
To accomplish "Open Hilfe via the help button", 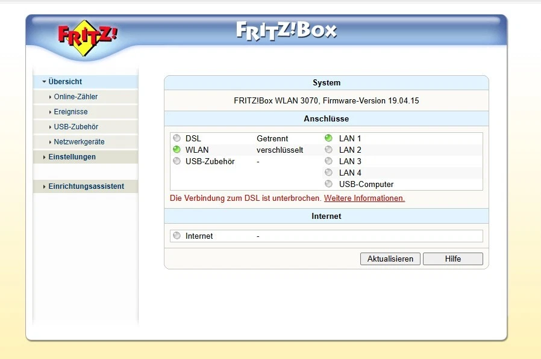I will click(x=452, y=259).
